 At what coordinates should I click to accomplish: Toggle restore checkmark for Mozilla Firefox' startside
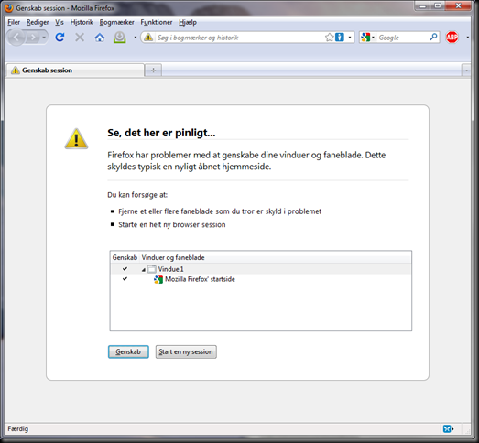click(125, 279)
